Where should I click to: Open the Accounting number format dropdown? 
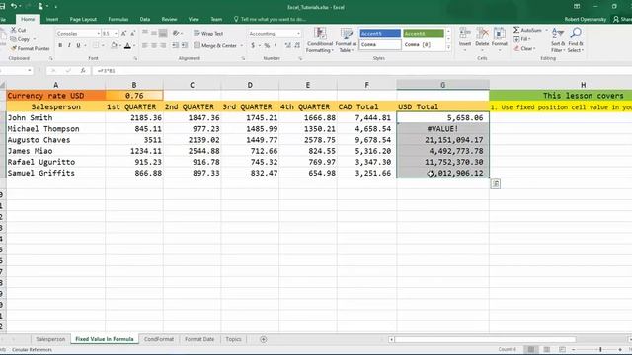pyautogui.click(x=298, y=33)
